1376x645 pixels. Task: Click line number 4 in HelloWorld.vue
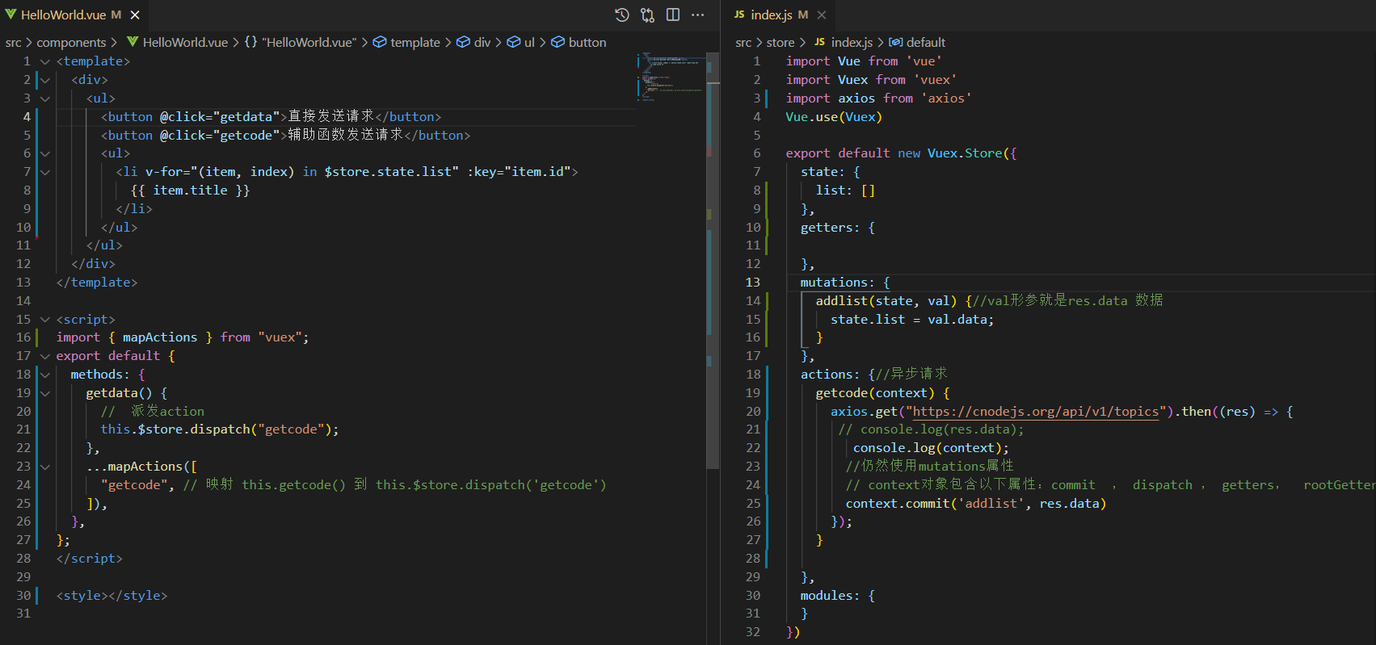27,116
